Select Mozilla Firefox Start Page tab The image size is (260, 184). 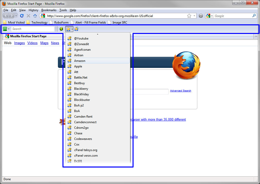pos(33,36)
